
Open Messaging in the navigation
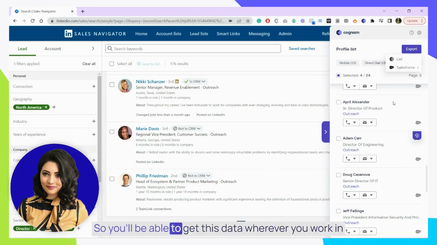click(259, 34)
